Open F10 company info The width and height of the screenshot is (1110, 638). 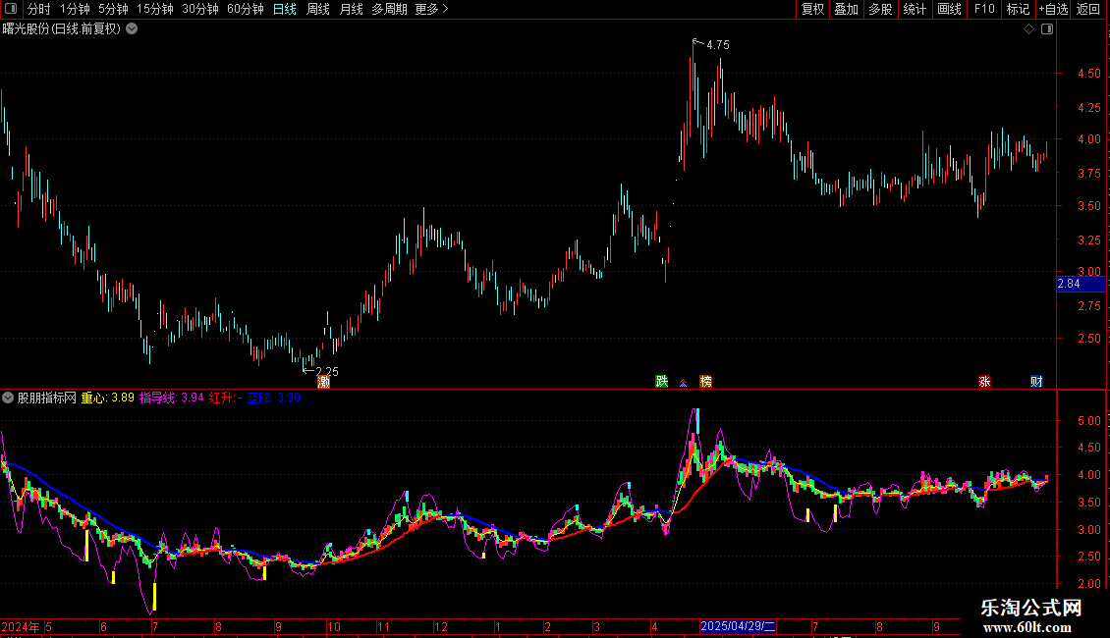point(984,9)
